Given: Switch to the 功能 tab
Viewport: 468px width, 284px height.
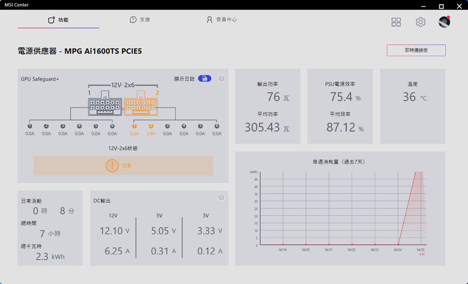Looking at the screenshot, I should [58, 20].
